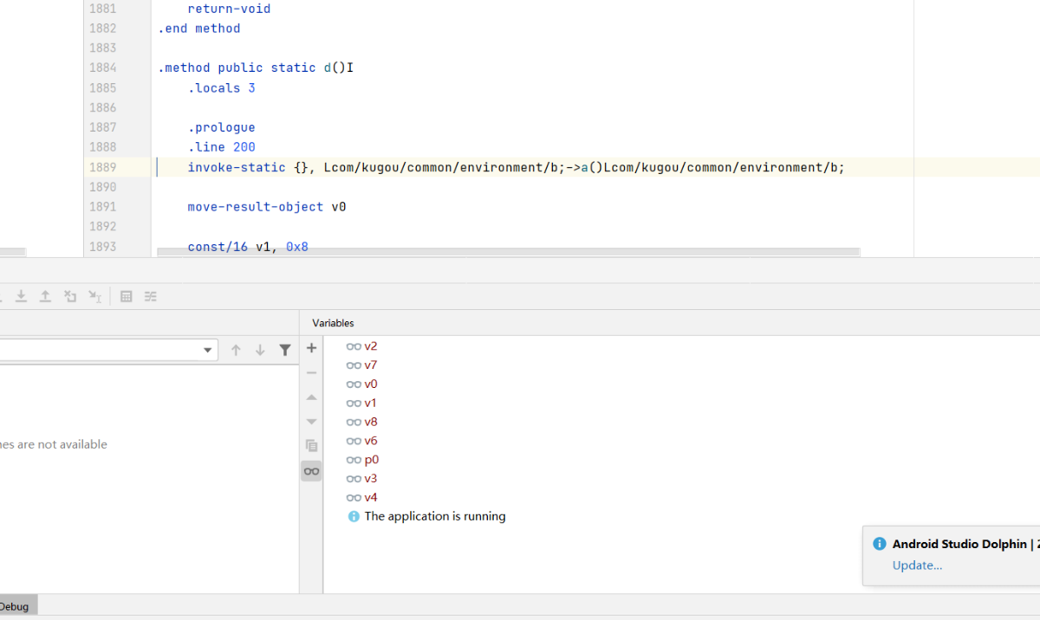
Task: Click the Step Out upload-arrow icon
Action: pyautogui.click(x=45, y=296)
